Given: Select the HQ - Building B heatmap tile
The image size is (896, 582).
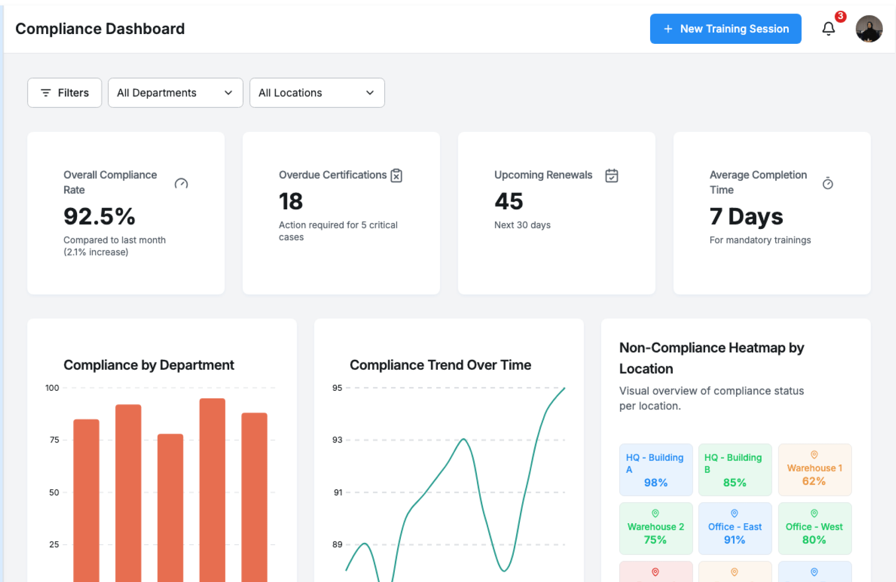Looking at the screenshot, I should coord(735,470).
